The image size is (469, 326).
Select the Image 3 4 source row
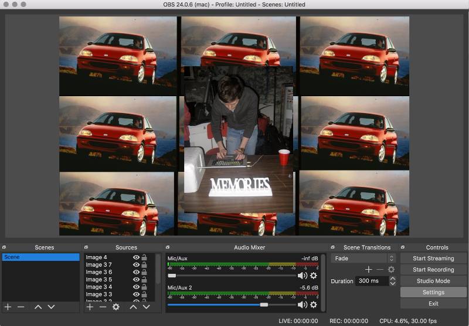120,287
